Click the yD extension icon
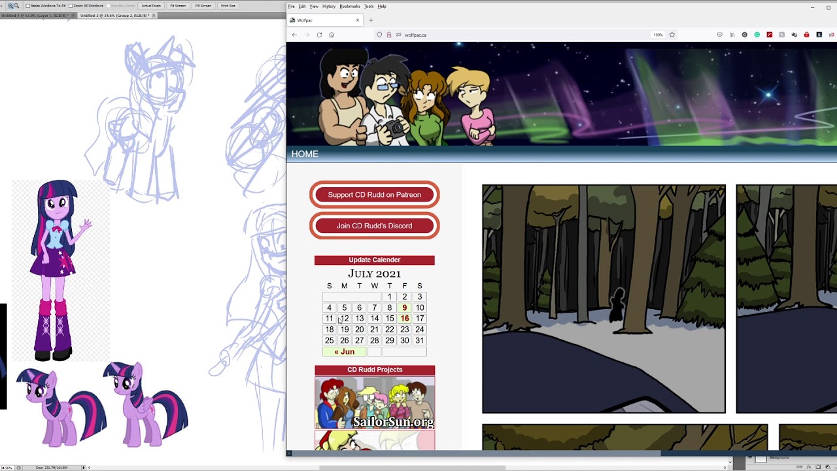Viewport: 837px width, 471px height. tap(832, 35)
